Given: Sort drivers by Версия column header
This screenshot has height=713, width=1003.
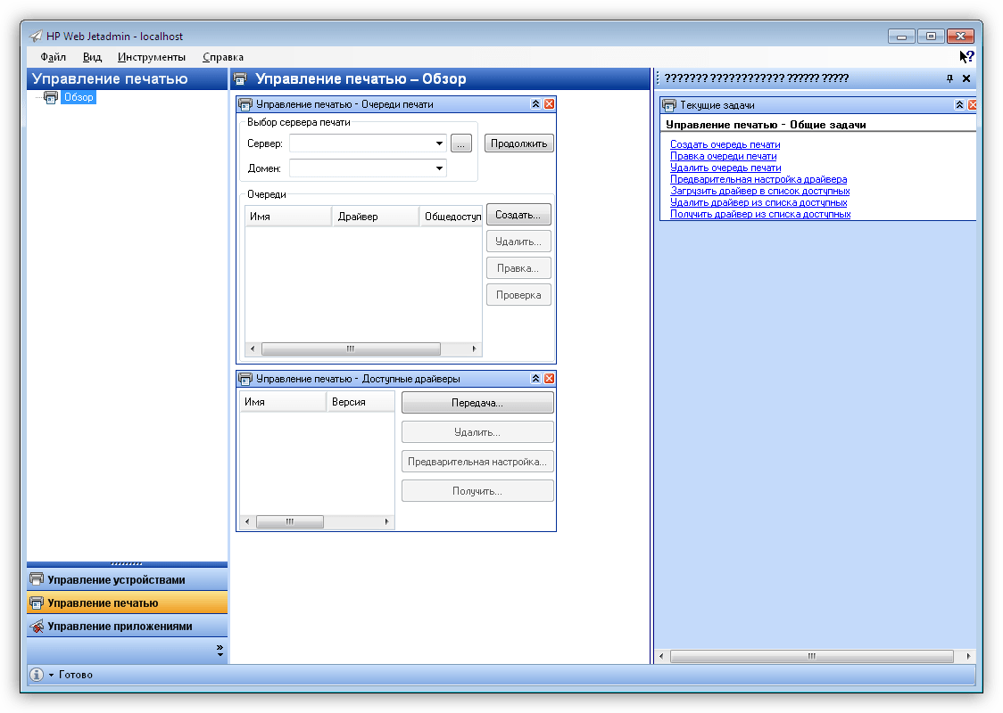Looking at the screenshot, I should [x=361, y=402].
